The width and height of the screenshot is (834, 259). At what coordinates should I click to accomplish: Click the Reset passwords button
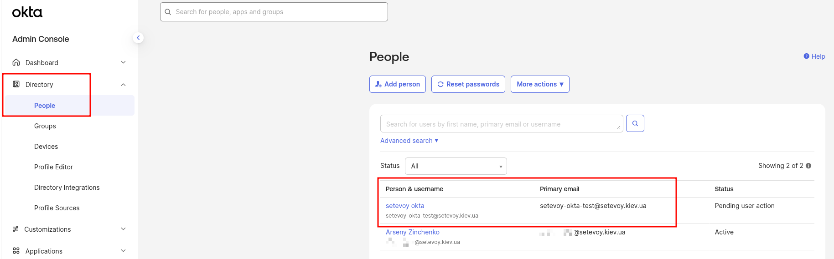click(x=468, y=84)
